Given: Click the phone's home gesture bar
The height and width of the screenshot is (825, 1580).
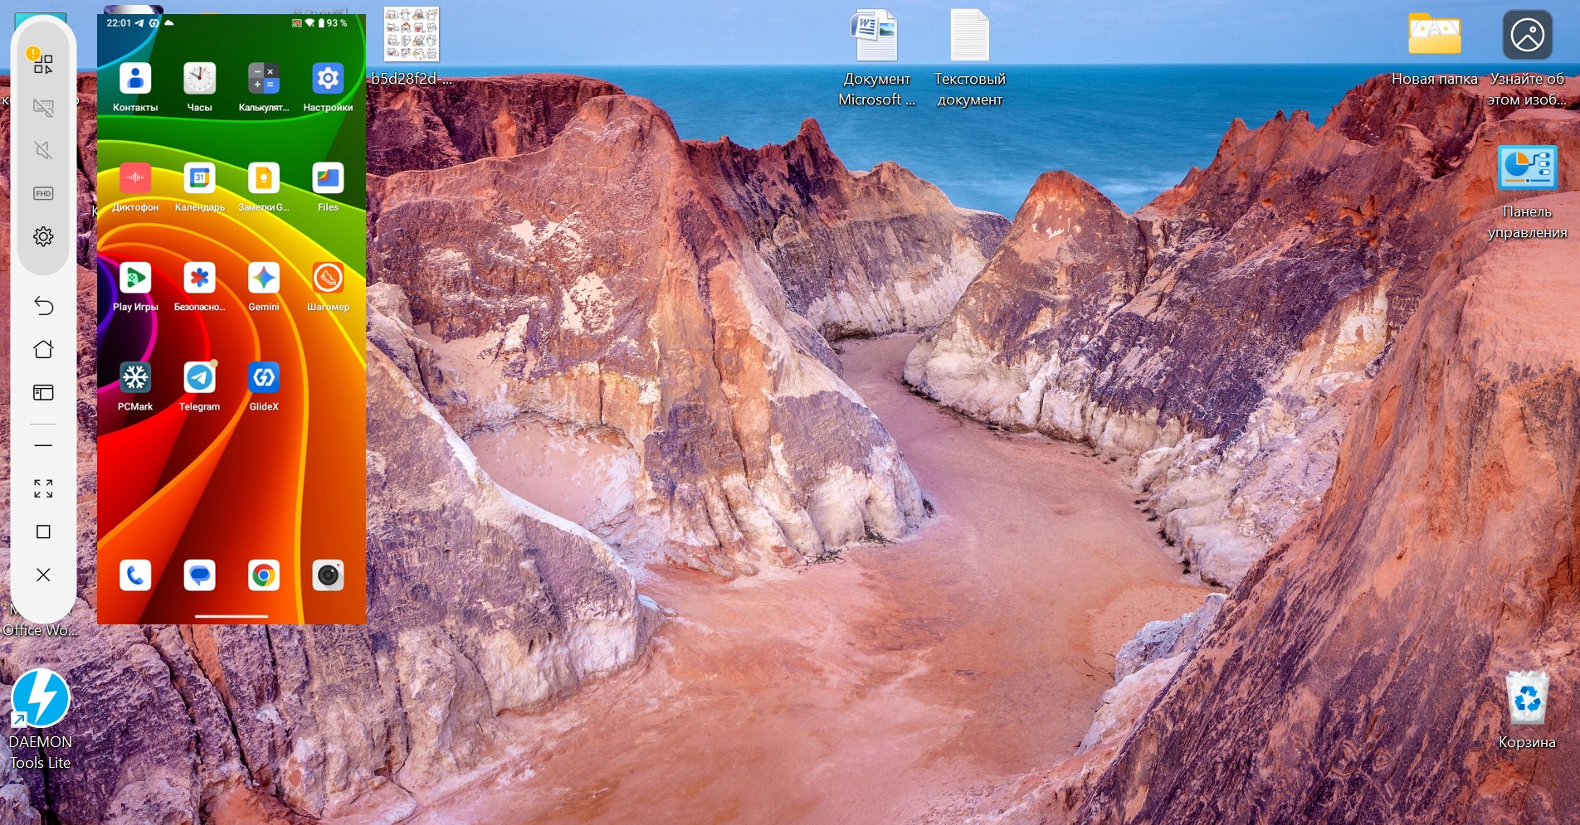Looking at the screenshot, I should [232, 616].
